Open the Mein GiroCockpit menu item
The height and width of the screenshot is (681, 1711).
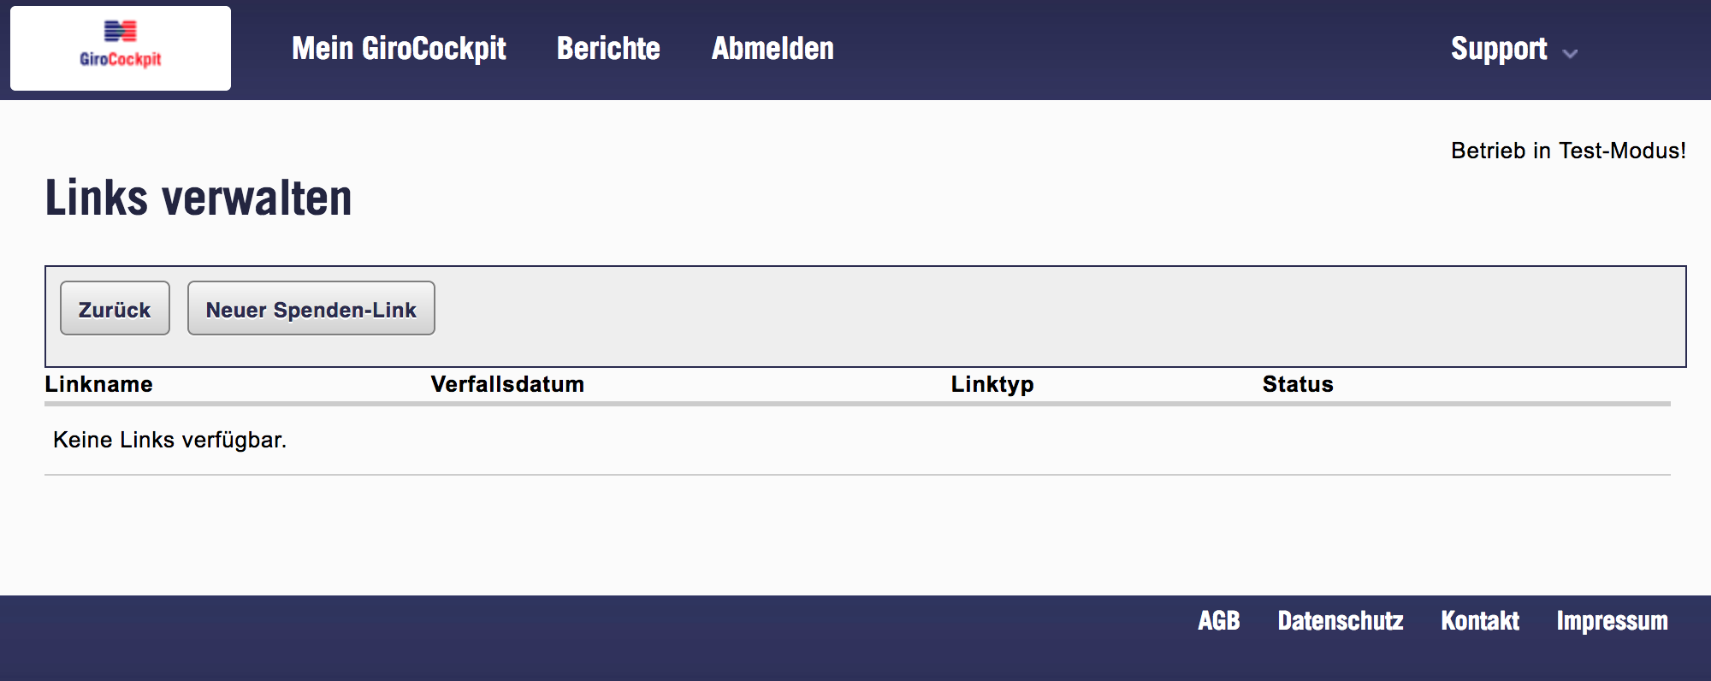click(x=399, y=49)
